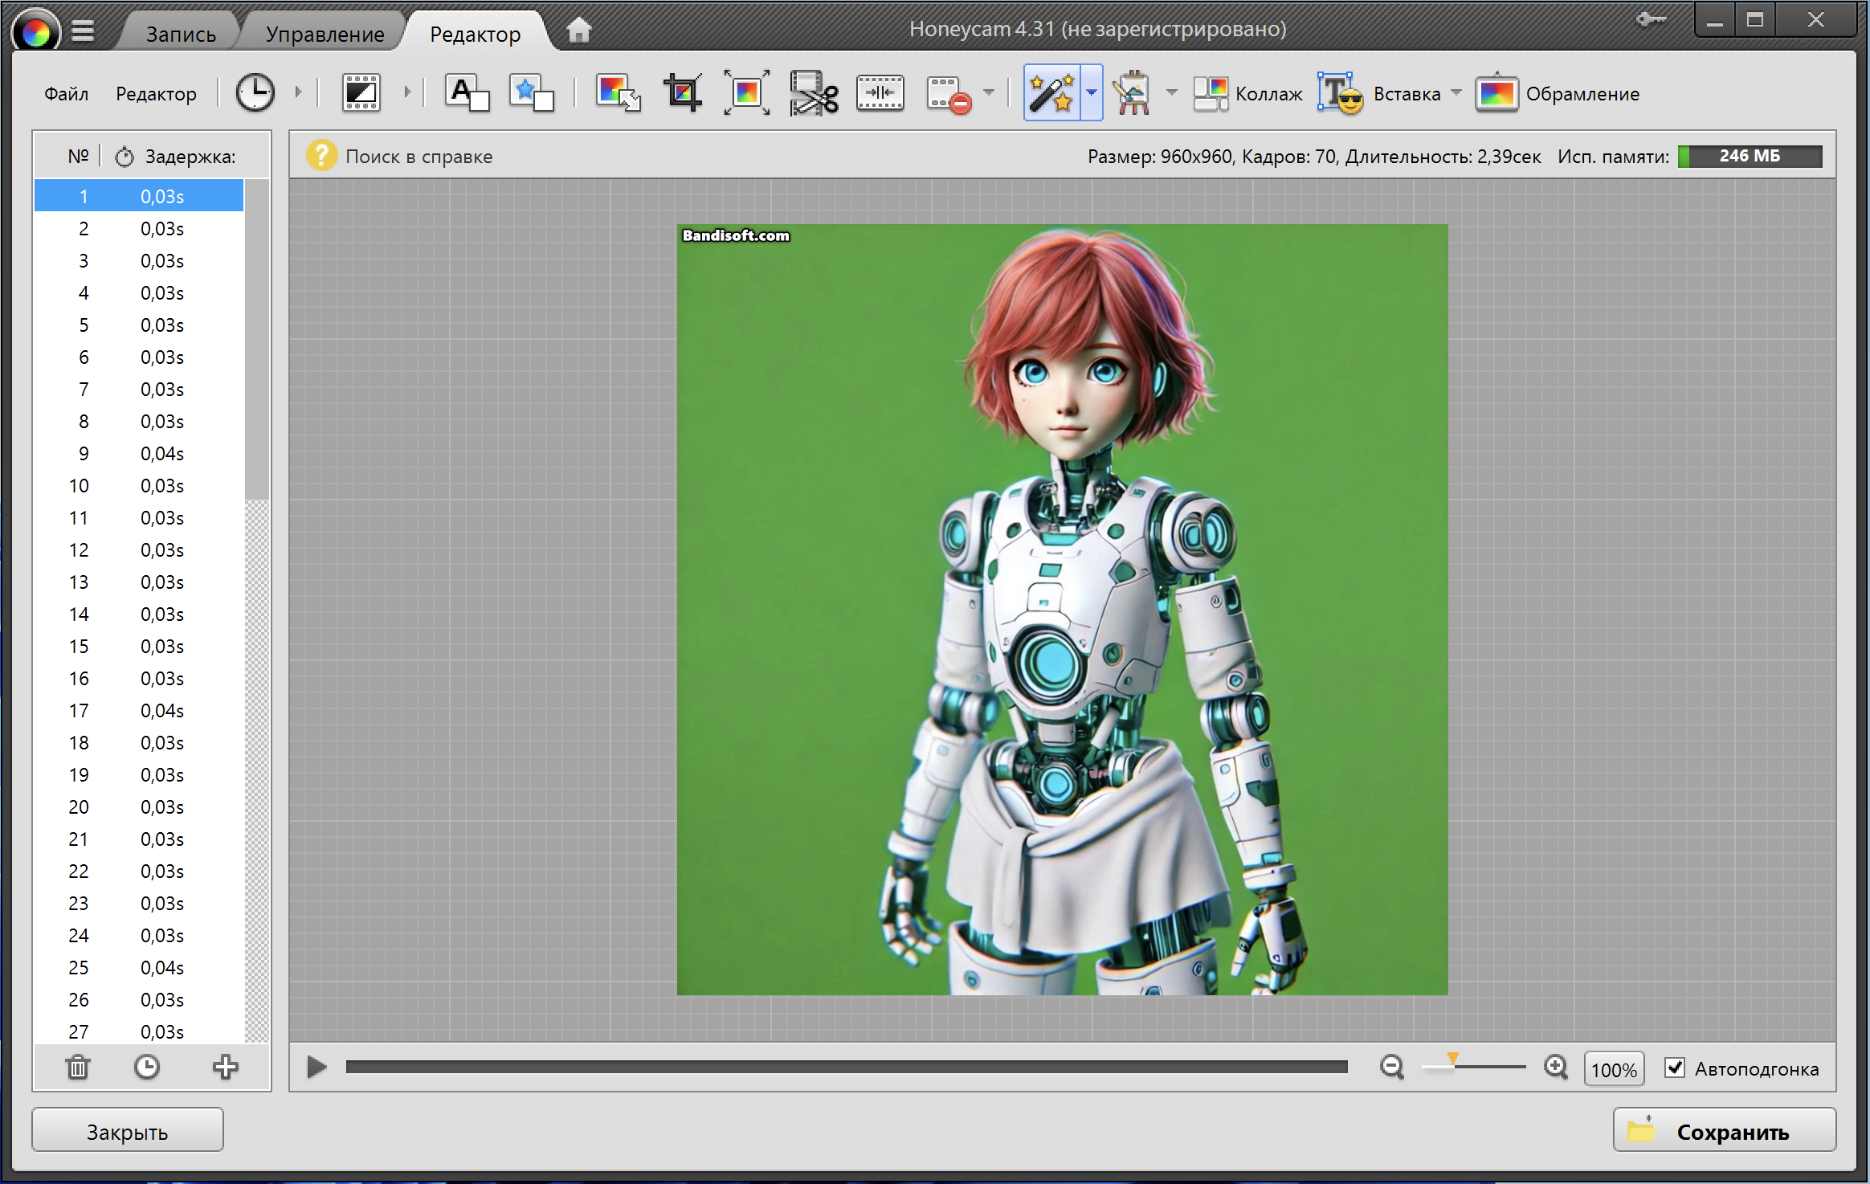Delete selected frame with trash icon
This screenshot has height=1184, width=1870.
(x=78, y=1068)
